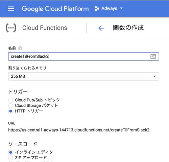Select Cloud Storage バケット trigger
The image size is (169, 162).
coord(10,105)
